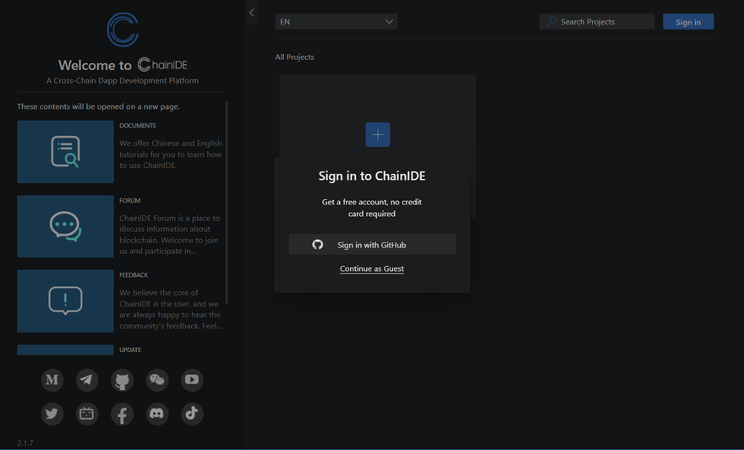This screenshot has width=744, height=450.
Task: Click Sign in with GitHub button
Action: (372, 245)
